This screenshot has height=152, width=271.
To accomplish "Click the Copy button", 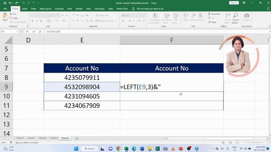I will 14,18.
